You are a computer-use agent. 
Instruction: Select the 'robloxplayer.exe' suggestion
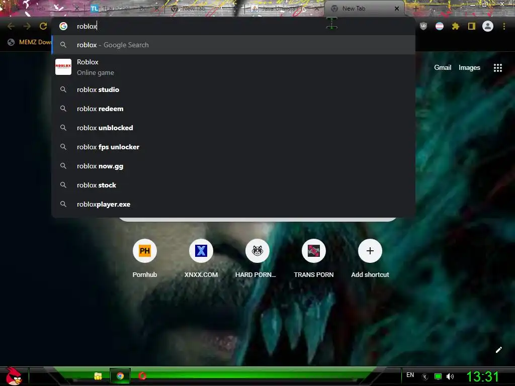coord(233,204)
